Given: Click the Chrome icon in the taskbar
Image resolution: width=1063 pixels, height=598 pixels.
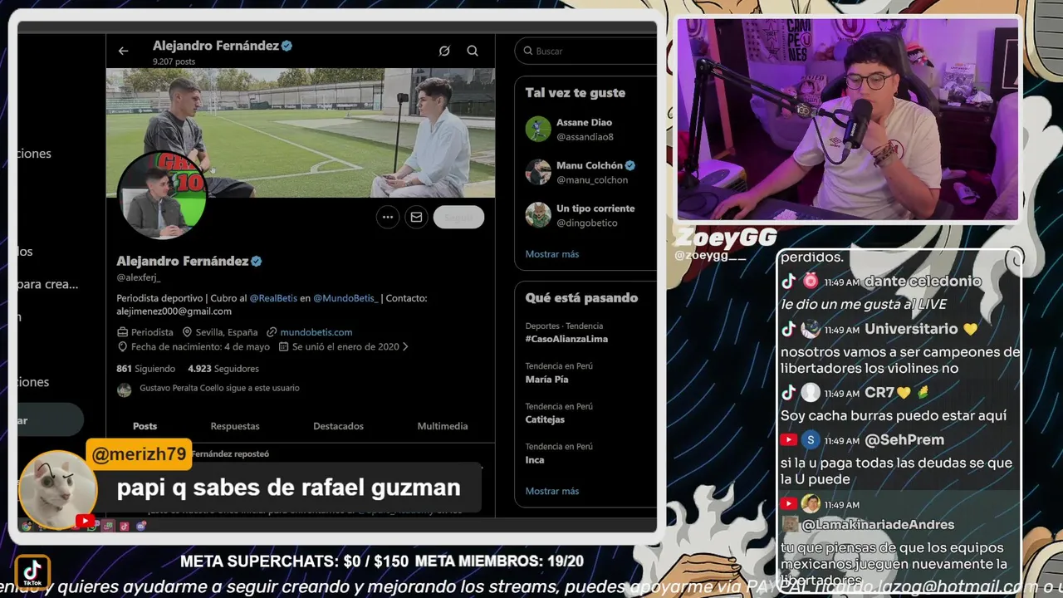Looking at the screenshot, I should [x=27, y=526].
